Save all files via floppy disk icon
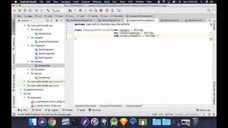Image resolution: width=228 pixels, height=128 pixels. tap(20, 10)
